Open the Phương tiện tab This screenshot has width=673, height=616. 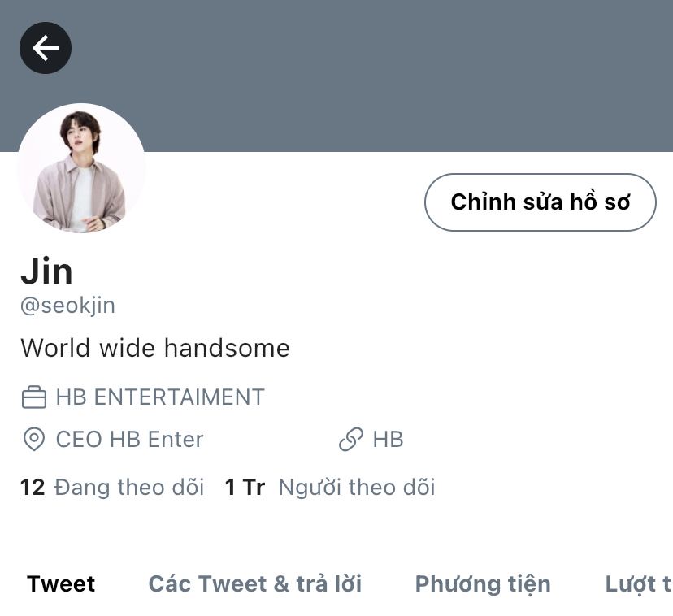click(x=483, y=584)
